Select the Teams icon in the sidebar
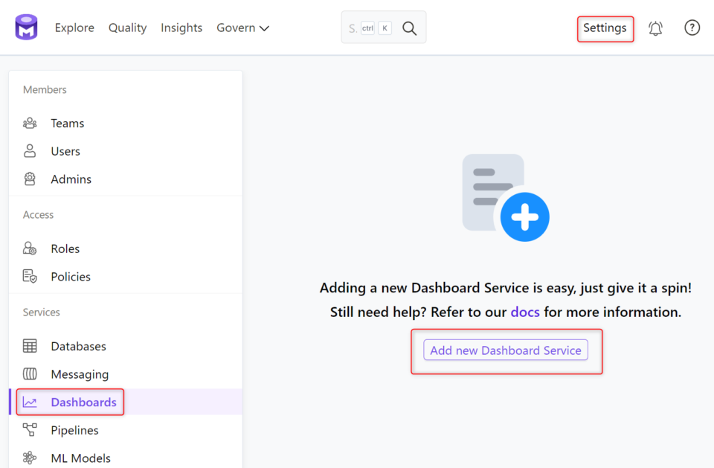Image resolution: width=714 pixels, height=468 pixels. pos(30,123)
